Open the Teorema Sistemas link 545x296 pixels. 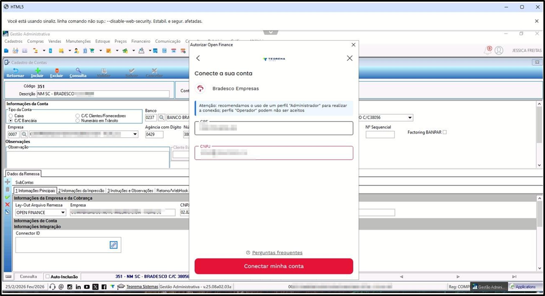click(x=142, y=287)
